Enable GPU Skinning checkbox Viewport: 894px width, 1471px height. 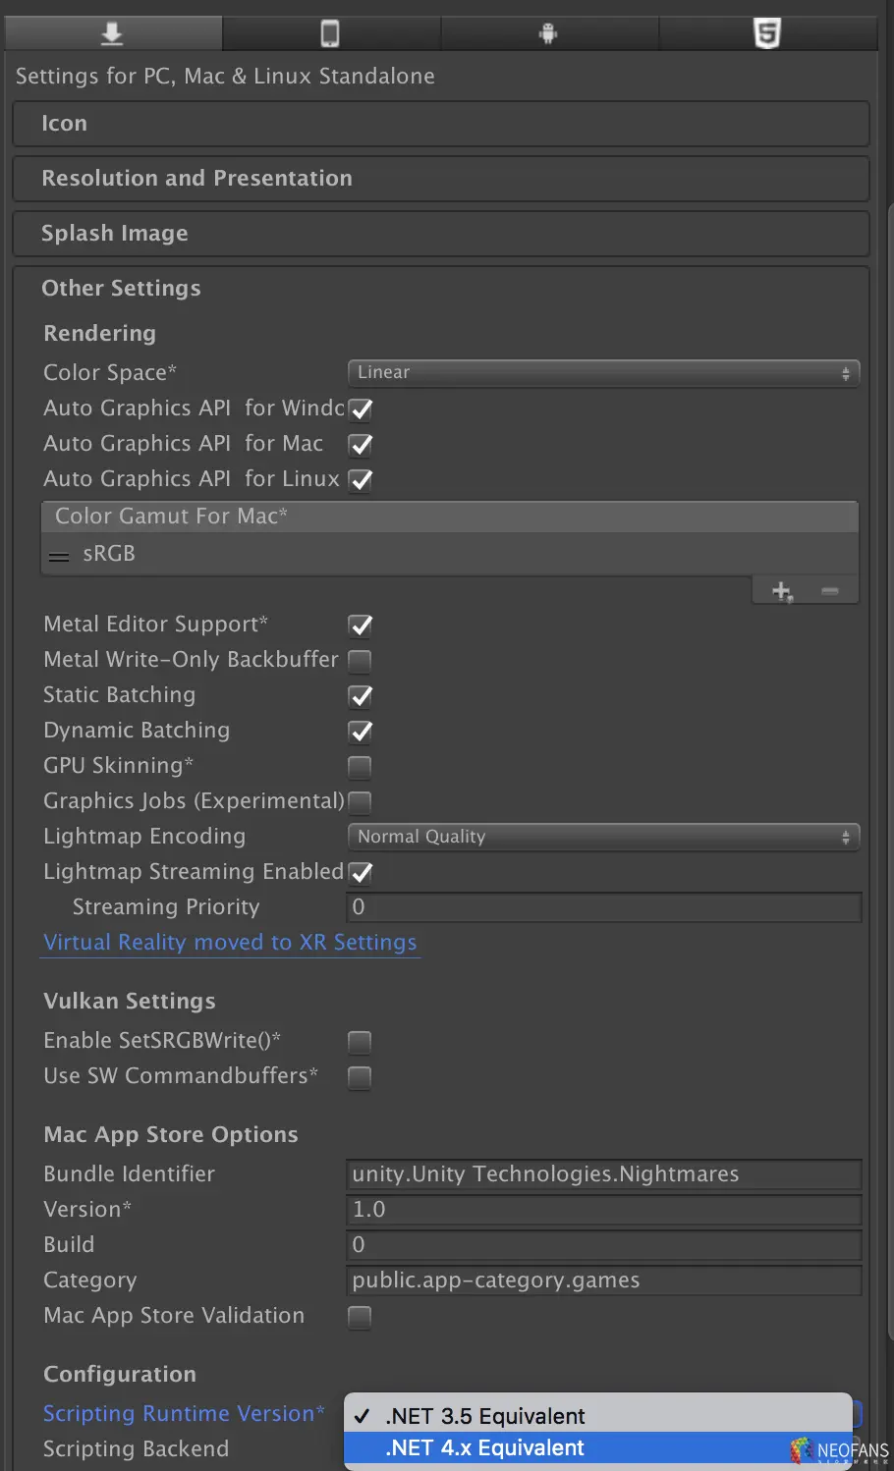click(361, 767)
